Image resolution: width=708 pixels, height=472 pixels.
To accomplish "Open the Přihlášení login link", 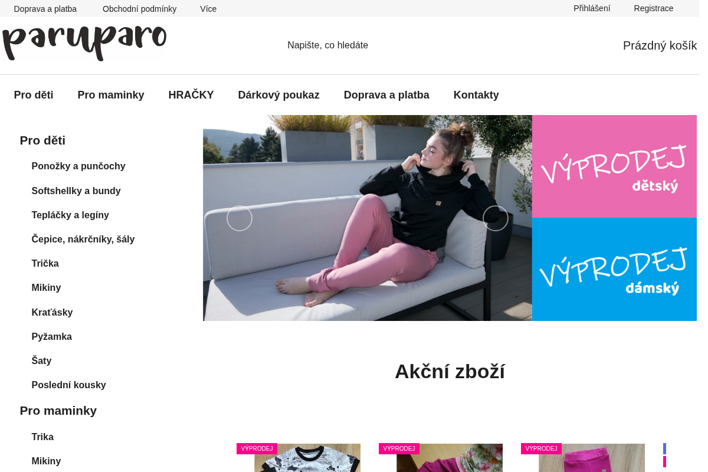I will [x=592, y=8].
